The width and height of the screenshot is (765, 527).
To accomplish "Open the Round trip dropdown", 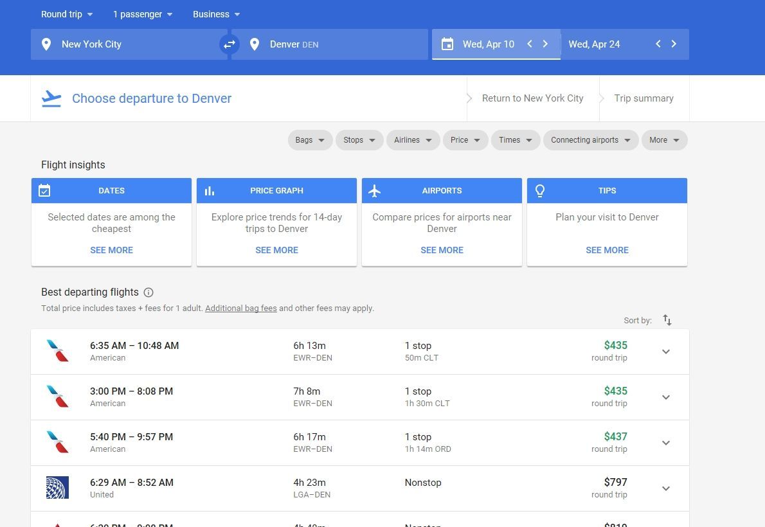I will click(67, 14).
